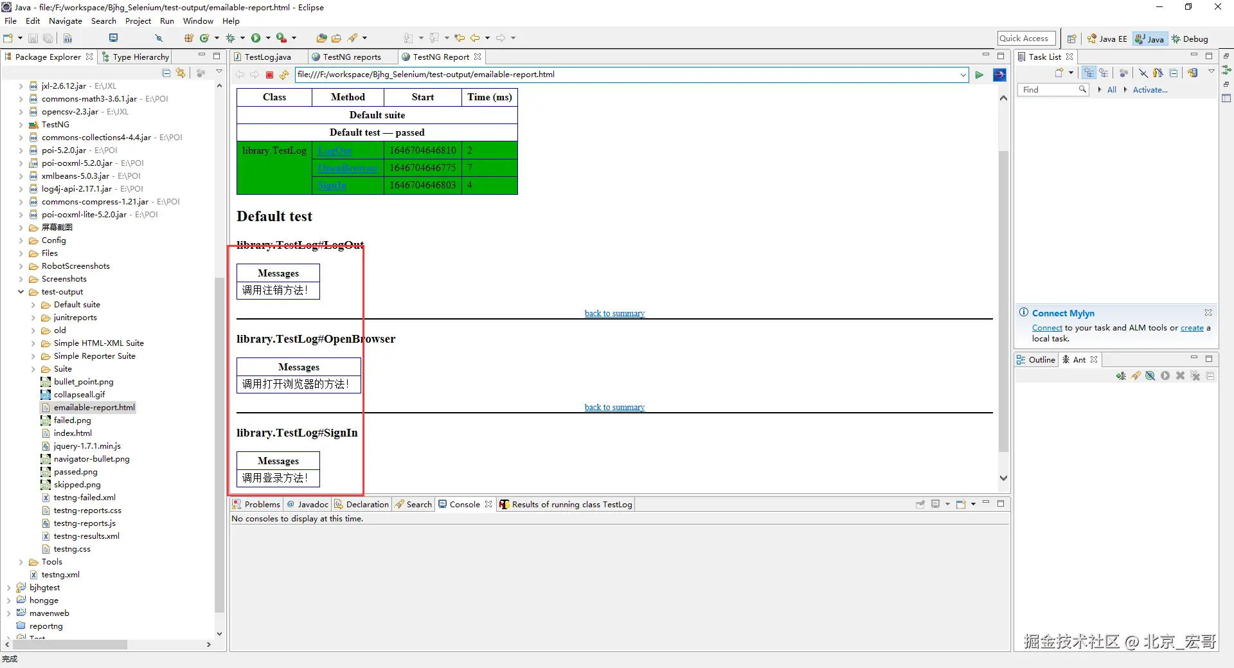Screen dimensions: 1234x668
Task: Stop page loading in the browser
Action: pos(270,75)
